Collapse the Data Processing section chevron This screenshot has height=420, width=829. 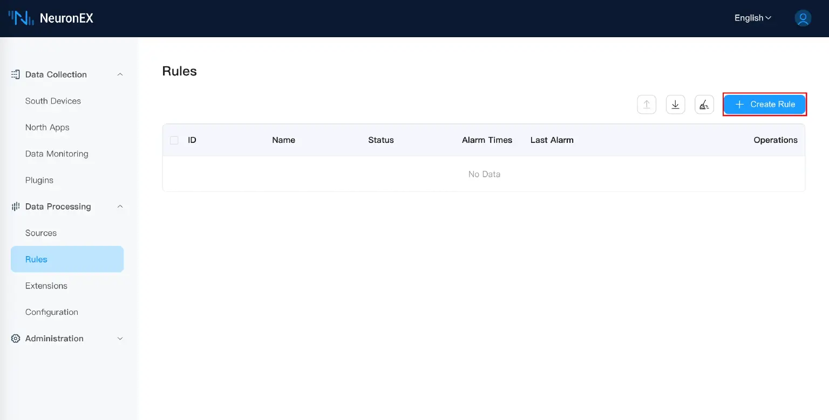[x=120, y=206]
